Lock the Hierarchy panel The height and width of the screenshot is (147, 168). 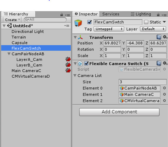[x=62, y=14]
